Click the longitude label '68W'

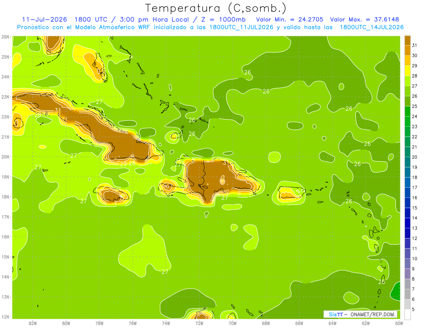[266, 323]
